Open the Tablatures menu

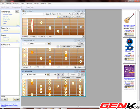(29, 4)
